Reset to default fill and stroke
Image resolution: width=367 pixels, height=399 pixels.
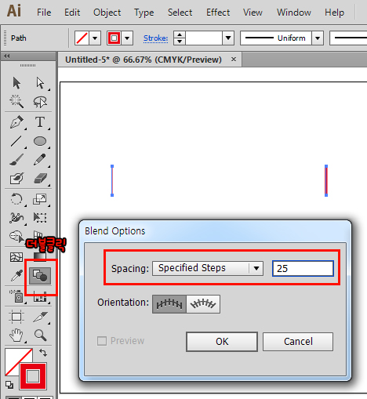[x=9, y=385]
